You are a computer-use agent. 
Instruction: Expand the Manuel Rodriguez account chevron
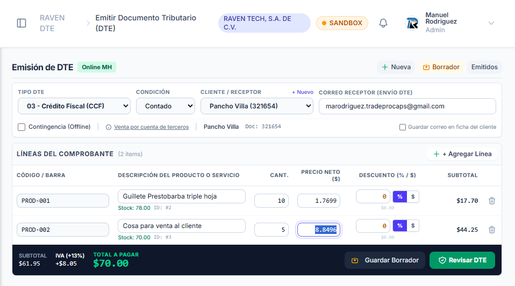pos(491,23)
